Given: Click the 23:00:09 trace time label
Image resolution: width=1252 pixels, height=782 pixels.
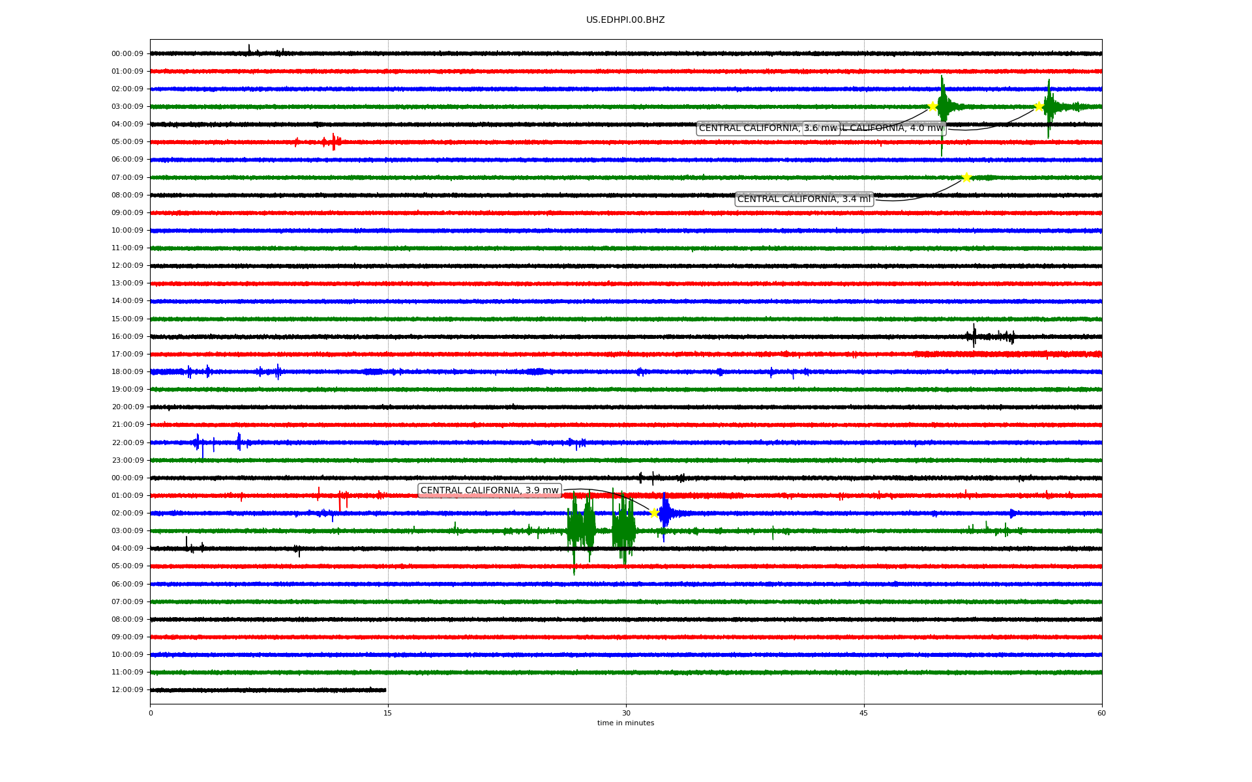Looking at the screenshot, I should coord(127,461).
